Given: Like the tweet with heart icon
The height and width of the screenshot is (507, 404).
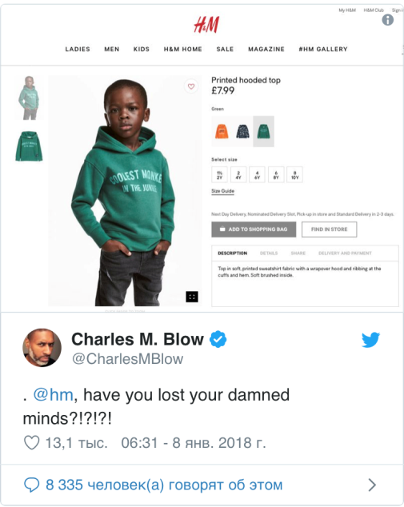Looking at the screenshot, I should pos(32,443).
